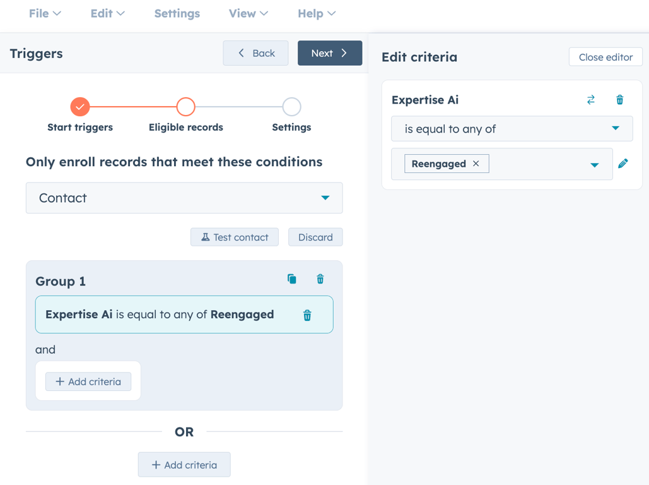Open the File menu
The image size is (649, 485).
pos(45,13)
